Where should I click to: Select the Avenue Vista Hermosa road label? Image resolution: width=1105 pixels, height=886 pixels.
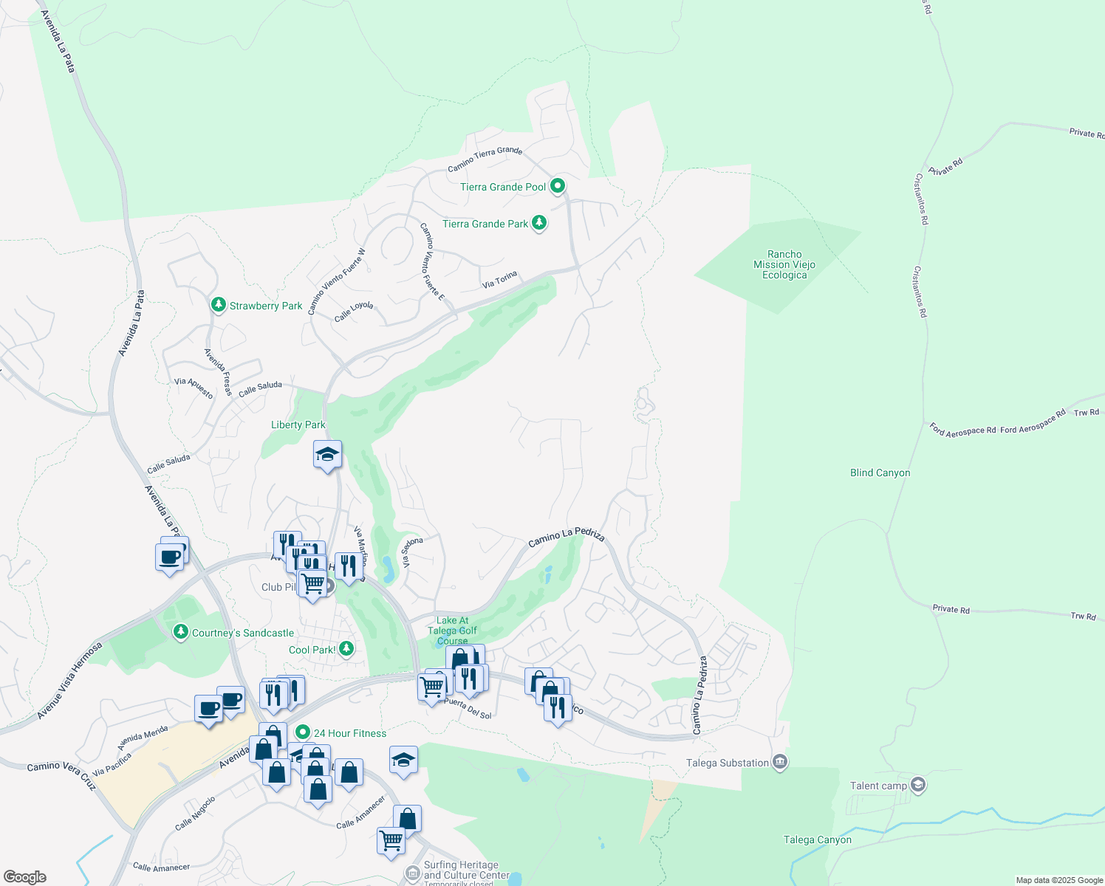(69, 681)
